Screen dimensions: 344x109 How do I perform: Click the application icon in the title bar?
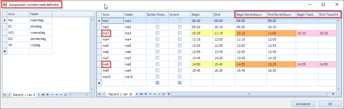[x=5, y=4]
